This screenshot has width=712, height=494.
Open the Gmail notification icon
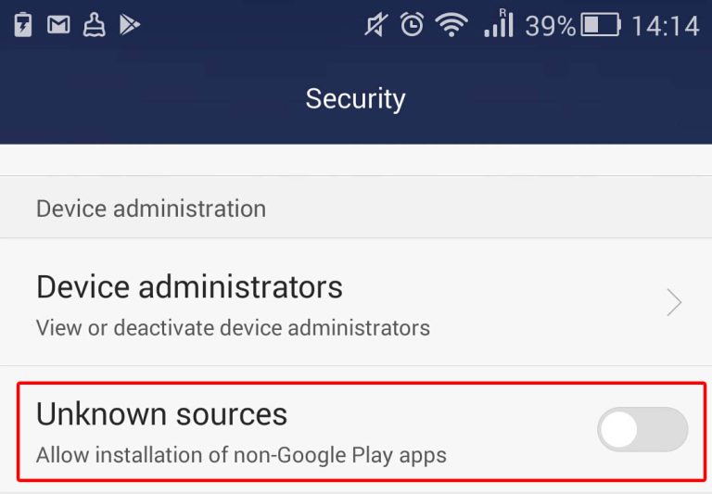(x=58, y=25)
